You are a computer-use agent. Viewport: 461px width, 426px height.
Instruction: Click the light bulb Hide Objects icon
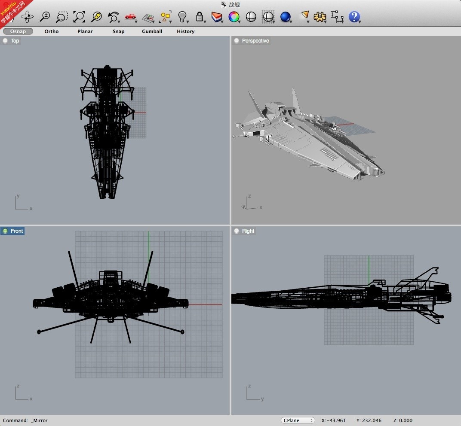point(183,17)
